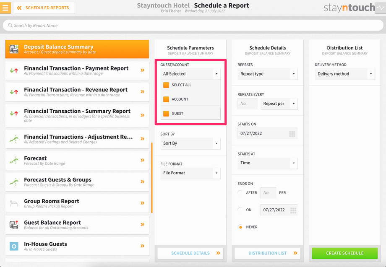Click the Deposit Balance Summary coins icon
Image resolution: width=386 pixels, height=267 pixels.
pyautogui.click(x=14, y=49)
